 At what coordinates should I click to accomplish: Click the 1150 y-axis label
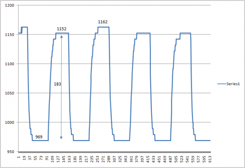click(10, 35)
